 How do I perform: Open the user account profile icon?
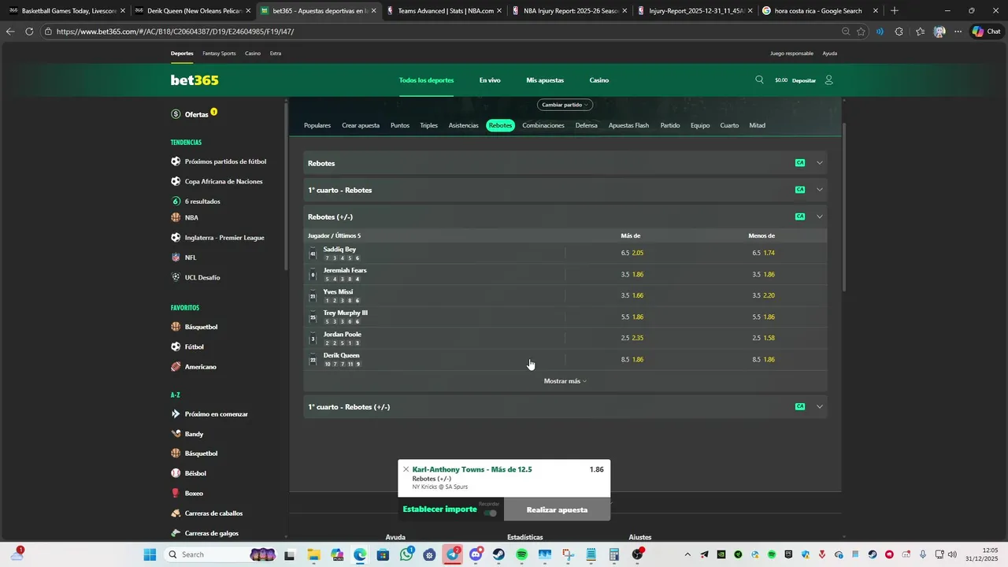(x=828, y=80)
